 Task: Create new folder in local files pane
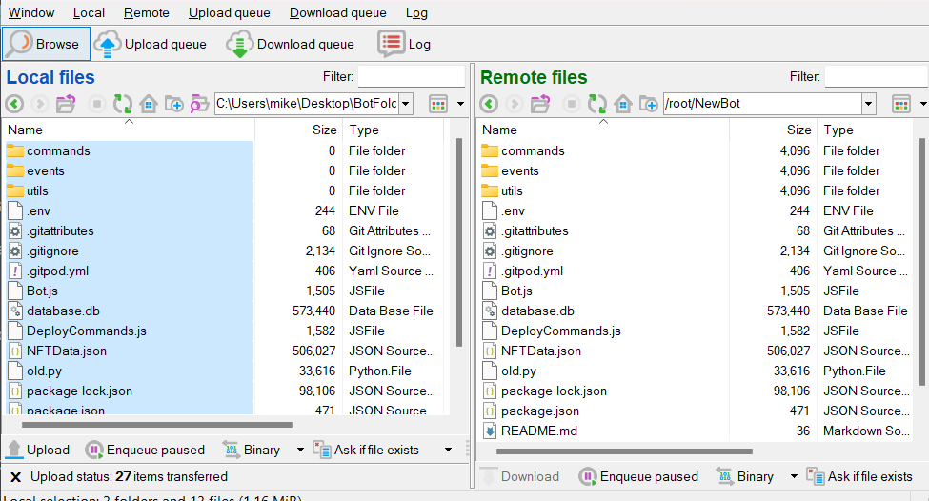[x=174, y=104]
